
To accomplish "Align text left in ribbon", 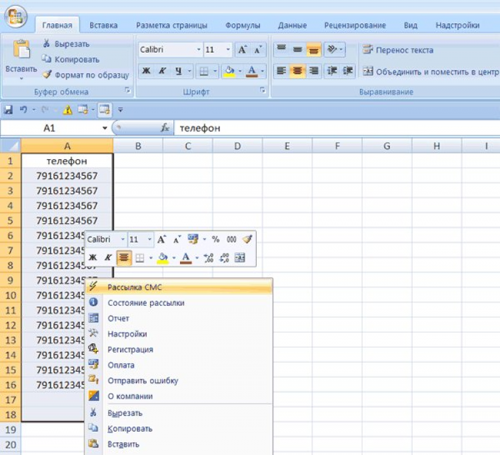I will pyautogui.click(x=281, y=71).
